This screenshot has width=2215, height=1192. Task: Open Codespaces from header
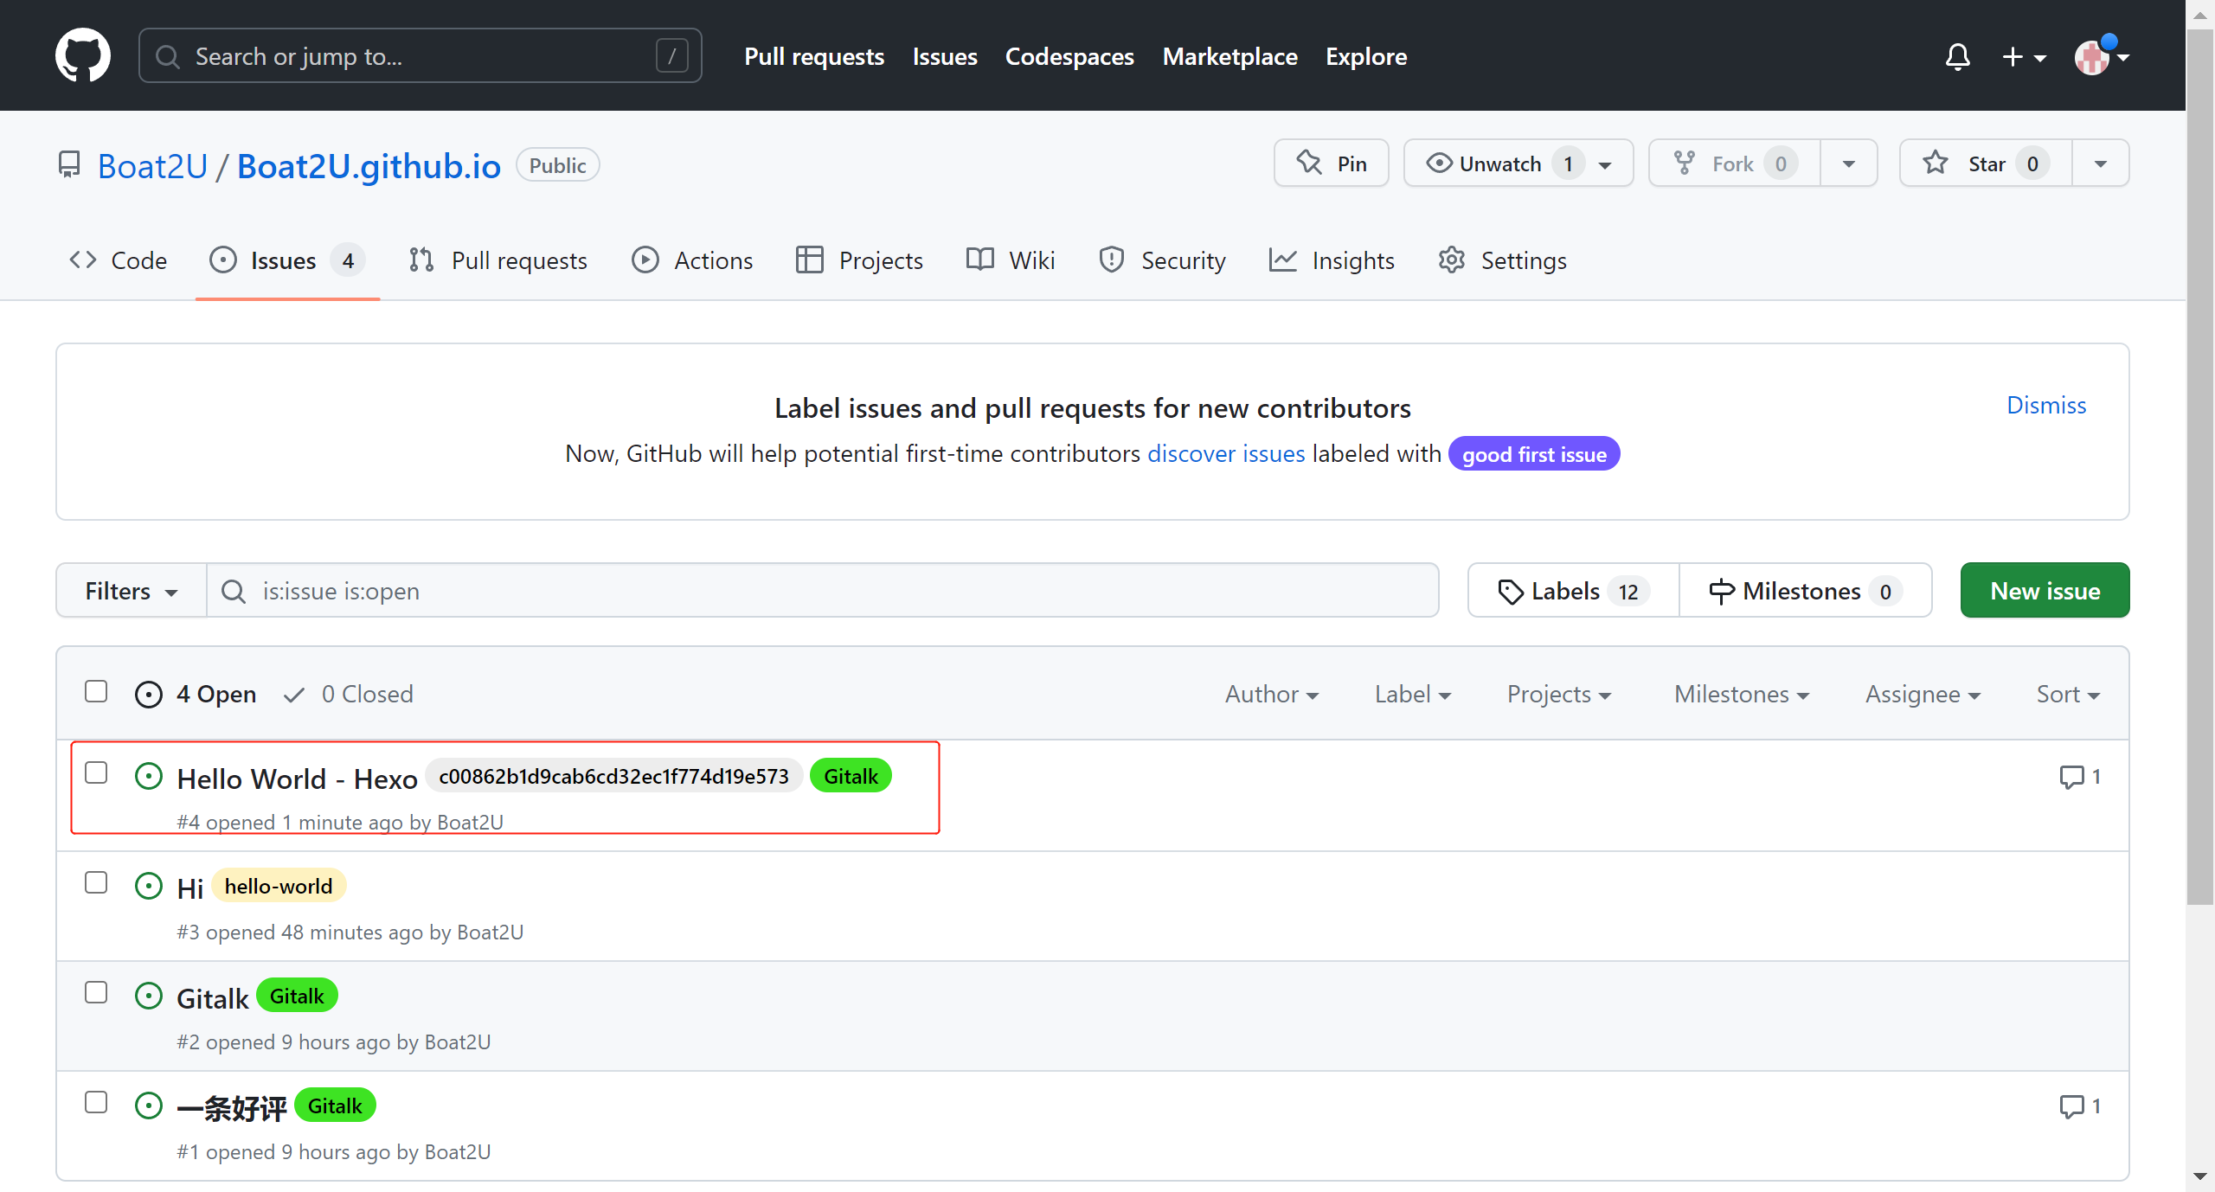(x=1069, y=56)
